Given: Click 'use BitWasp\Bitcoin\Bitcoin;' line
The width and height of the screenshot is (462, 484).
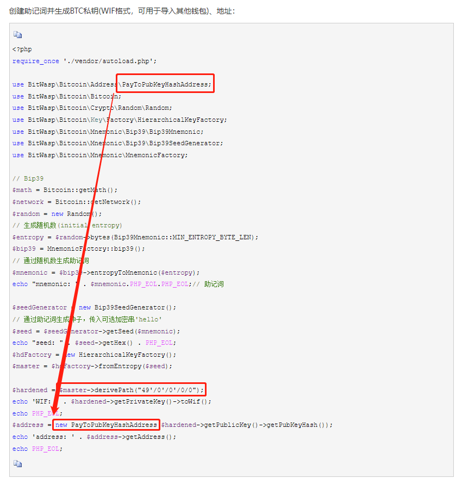Looking at the screenshot, I should pos(67,96).
